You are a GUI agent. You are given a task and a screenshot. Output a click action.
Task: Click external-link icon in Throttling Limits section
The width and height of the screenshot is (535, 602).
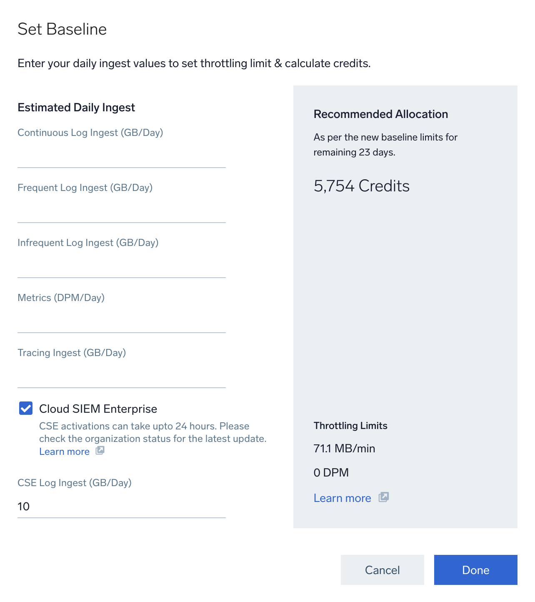[x=384, y=497]
